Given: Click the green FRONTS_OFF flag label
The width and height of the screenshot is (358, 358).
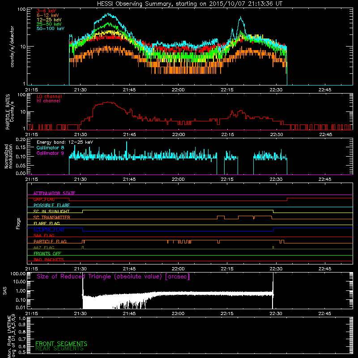Looking at the screenshot, I should tap(47, 254).
